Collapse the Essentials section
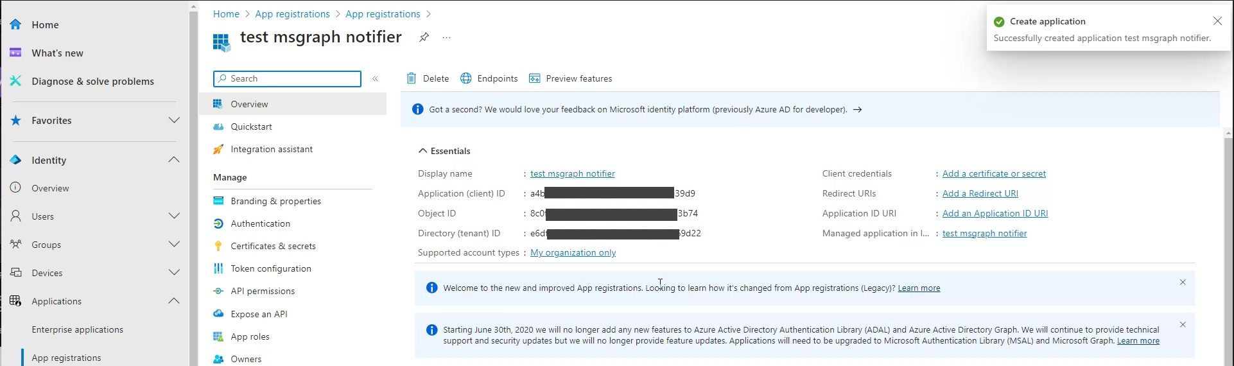 (422, 151)
